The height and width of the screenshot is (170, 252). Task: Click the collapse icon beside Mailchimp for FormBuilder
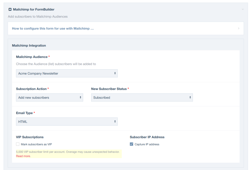click(x=10, y=10)
